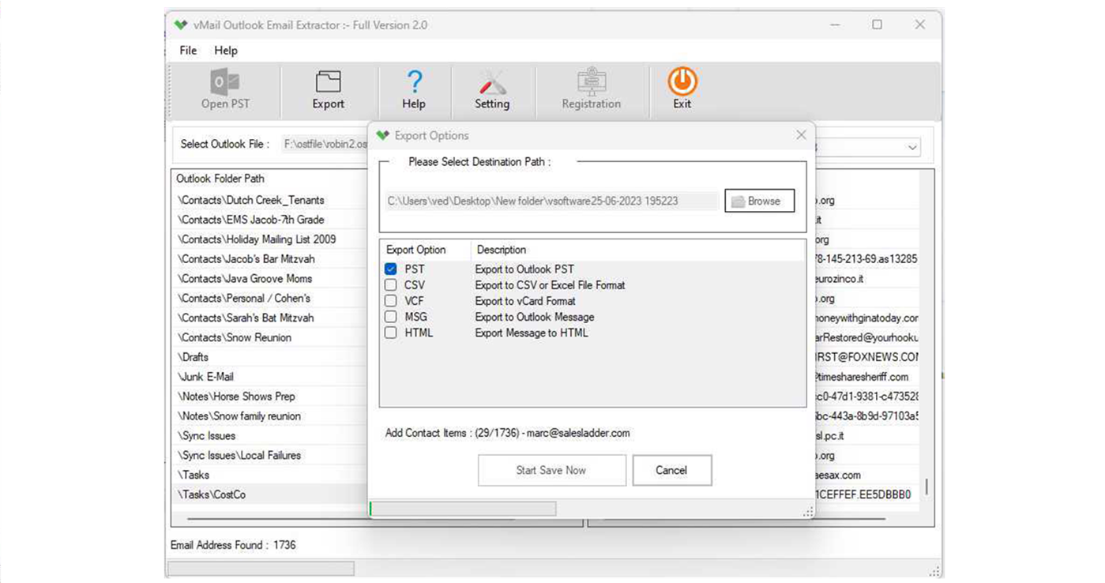Click the export progress bar in the dialog
The image size is (1105, 583).
click(x=463, y=509)
